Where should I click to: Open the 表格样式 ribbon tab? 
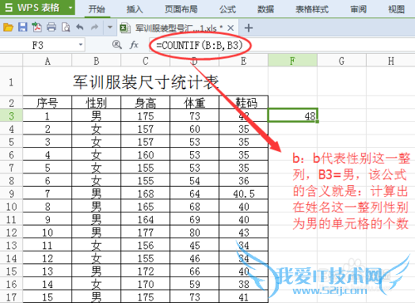click(x=312, y=9)
